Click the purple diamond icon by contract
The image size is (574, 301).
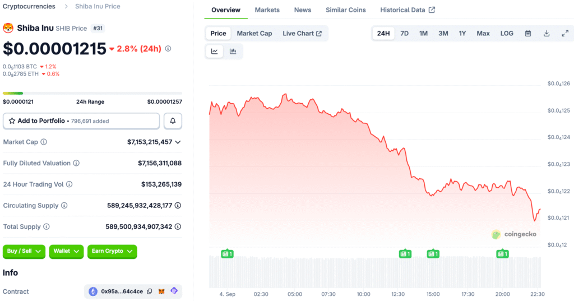[x=174, y=291]
